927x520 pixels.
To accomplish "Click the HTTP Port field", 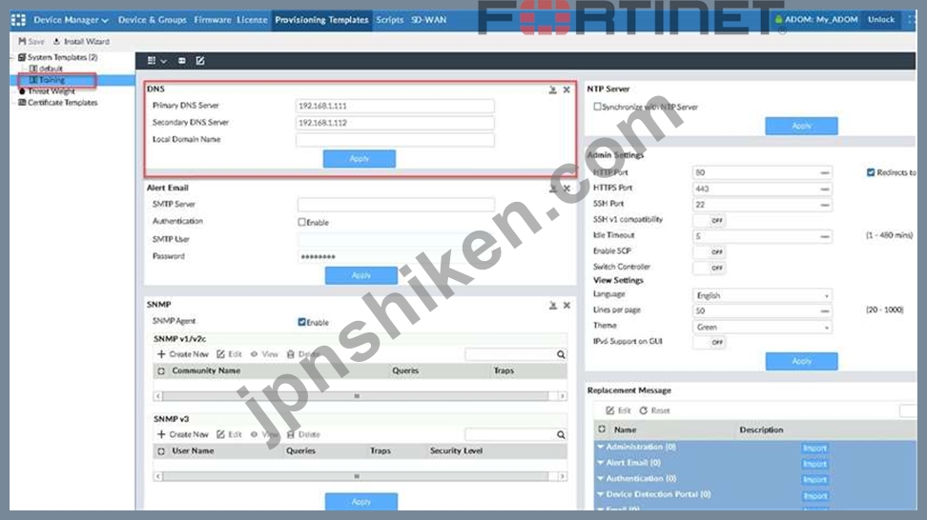I will 761,172.
